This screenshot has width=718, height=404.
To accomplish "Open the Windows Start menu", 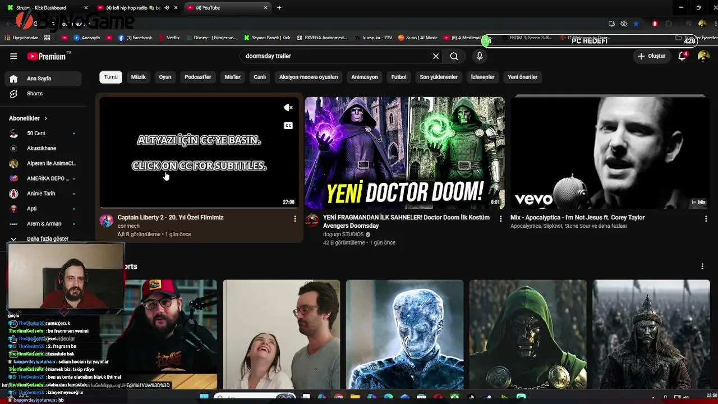I will tap(204, 398).
